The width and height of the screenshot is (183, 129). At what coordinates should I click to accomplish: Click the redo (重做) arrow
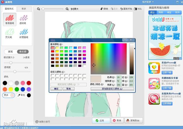114,9
